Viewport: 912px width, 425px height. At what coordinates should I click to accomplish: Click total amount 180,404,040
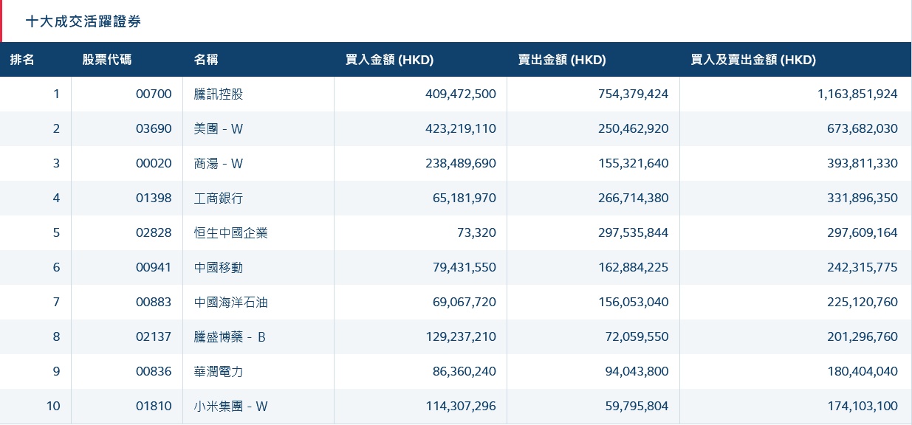[863, 371]
